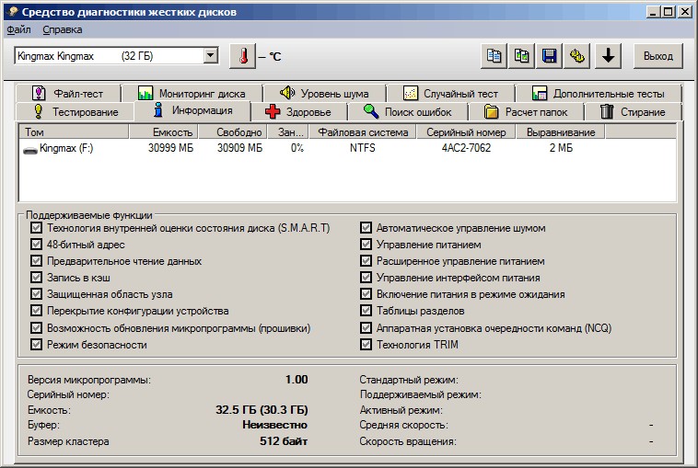
Task: Click the yellow tools icon in toolbar
Action: coord(577,56)
